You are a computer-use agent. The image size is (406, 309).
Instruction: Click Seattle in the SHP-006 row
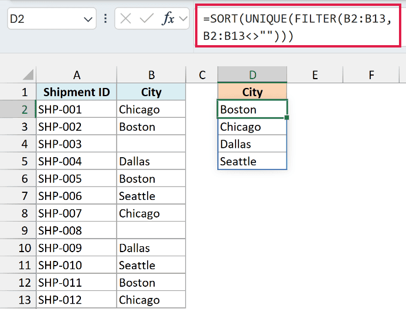pyautogui.click(x=151, y=196)
